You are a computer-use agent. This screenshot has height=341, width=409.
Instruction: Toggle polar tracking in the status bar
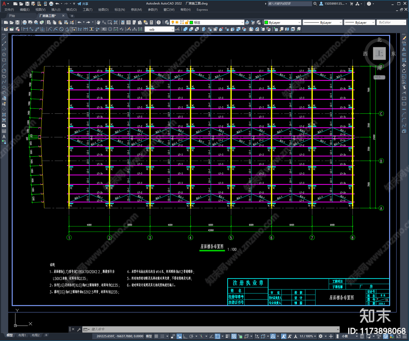tap(191, 336)
